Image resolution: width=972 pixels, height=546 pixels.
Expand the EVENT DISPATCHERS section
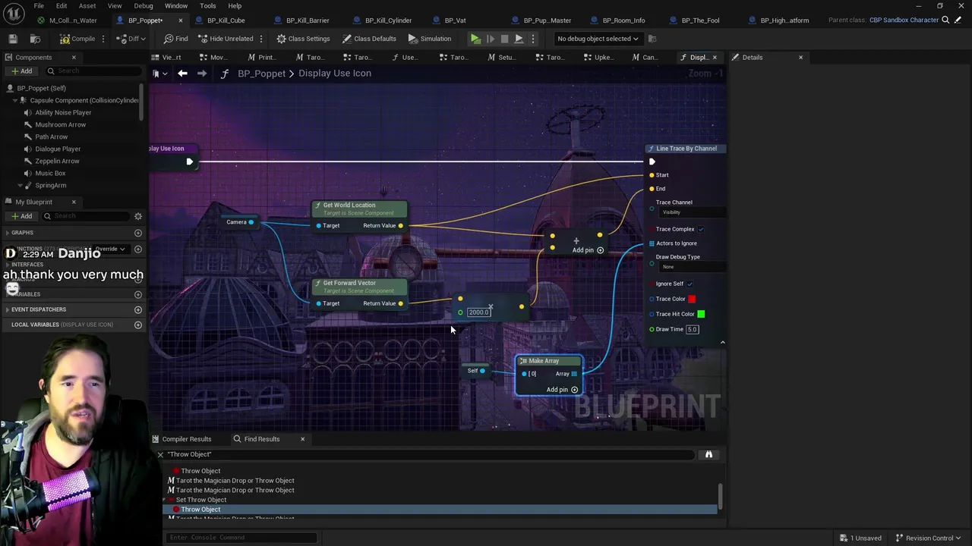pos(7,309)
